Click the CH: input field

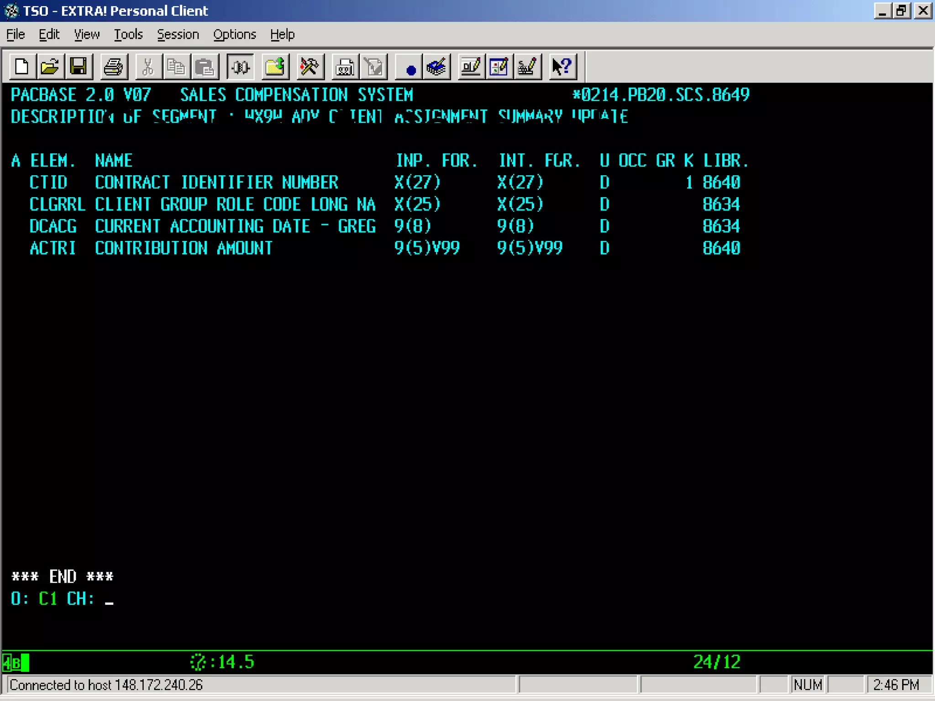click(x=110, y=599)
